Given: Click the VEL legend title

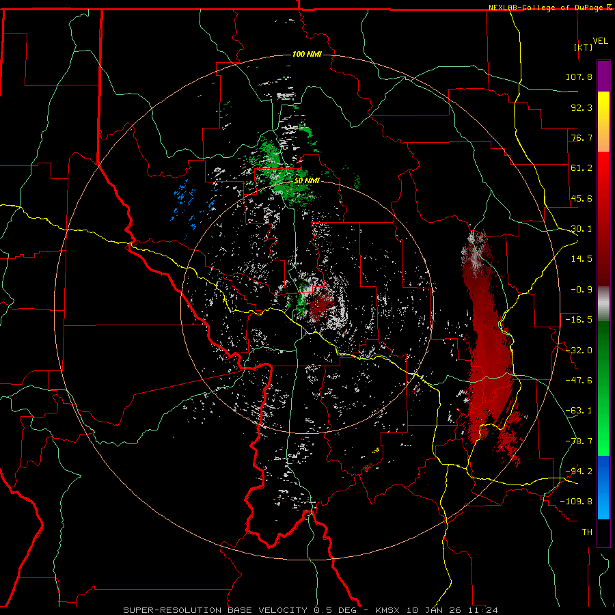Looking at the screenshot, I should [601, 41].
